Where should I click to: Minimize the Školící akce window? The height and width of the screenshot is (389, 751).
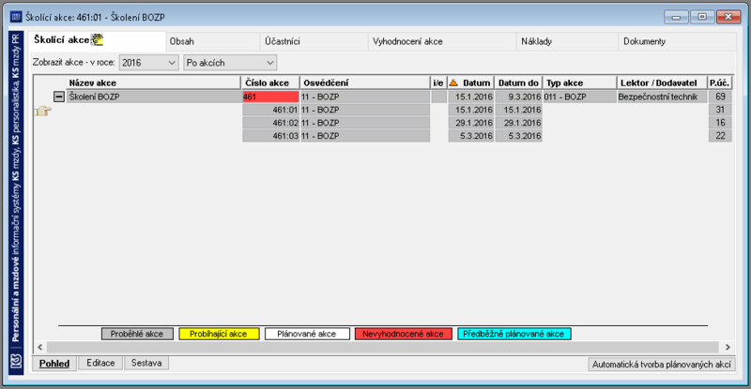coord(676,17)
